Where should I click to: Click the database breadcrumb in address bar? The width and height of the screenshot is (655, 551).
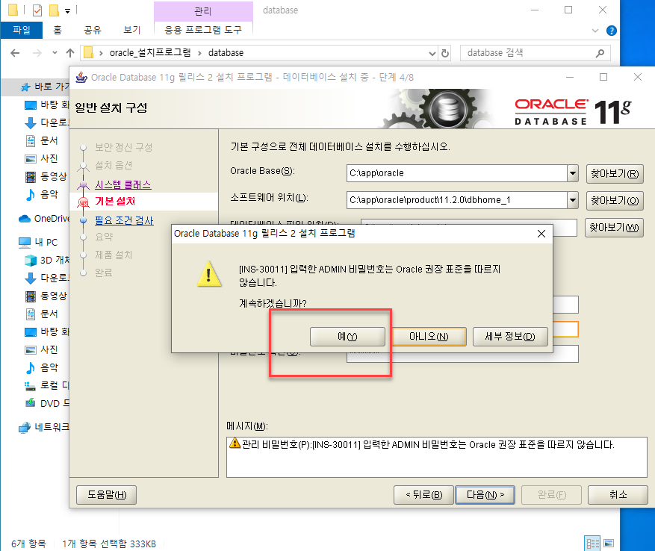pyautogui.click(x=226, y=52)
